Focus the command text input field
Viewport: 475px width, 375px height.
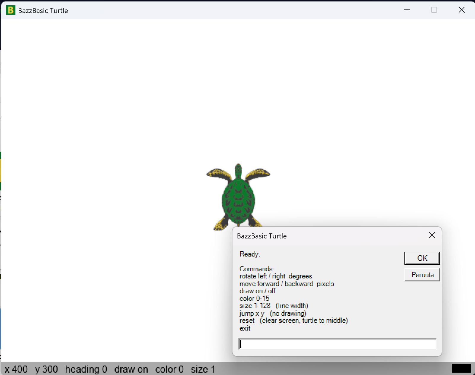pos(337,344)
